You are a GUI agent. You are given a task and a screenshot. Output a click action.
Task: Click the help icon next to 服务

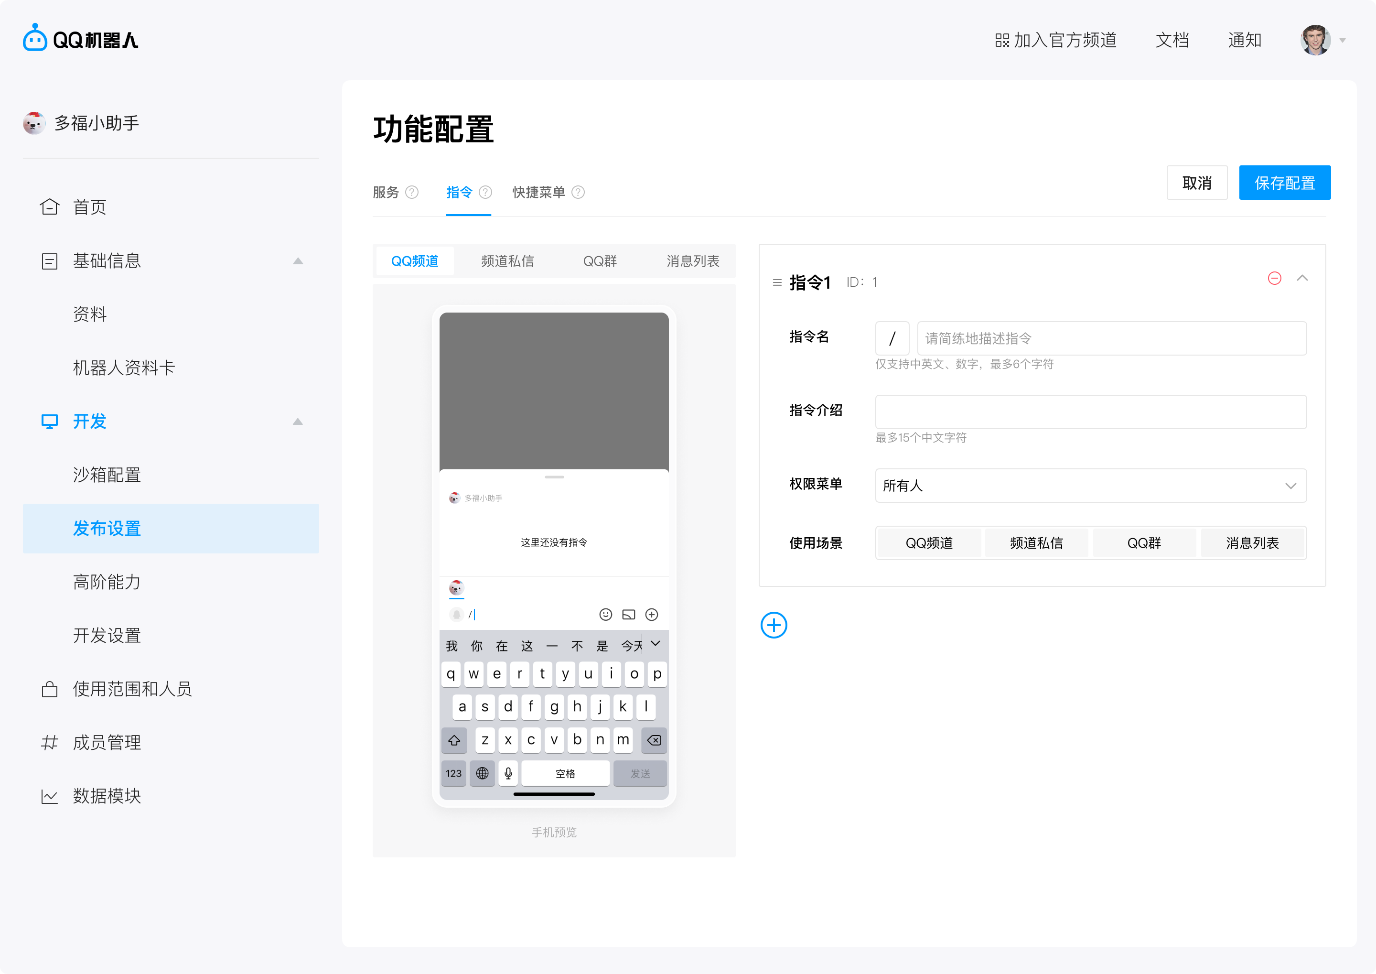(x=412, y=193)
